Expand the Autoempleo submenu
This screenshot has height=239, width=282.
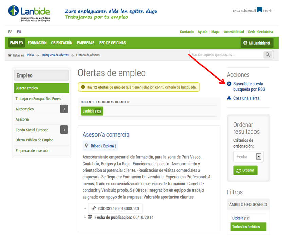64,109
